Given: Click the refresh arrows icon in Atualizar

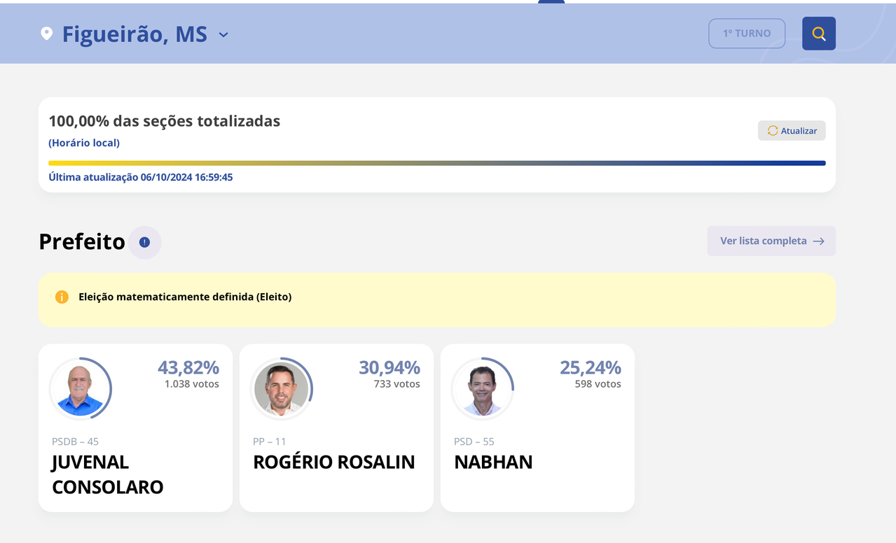Looking at the screenshot, I should coord(772,131).
